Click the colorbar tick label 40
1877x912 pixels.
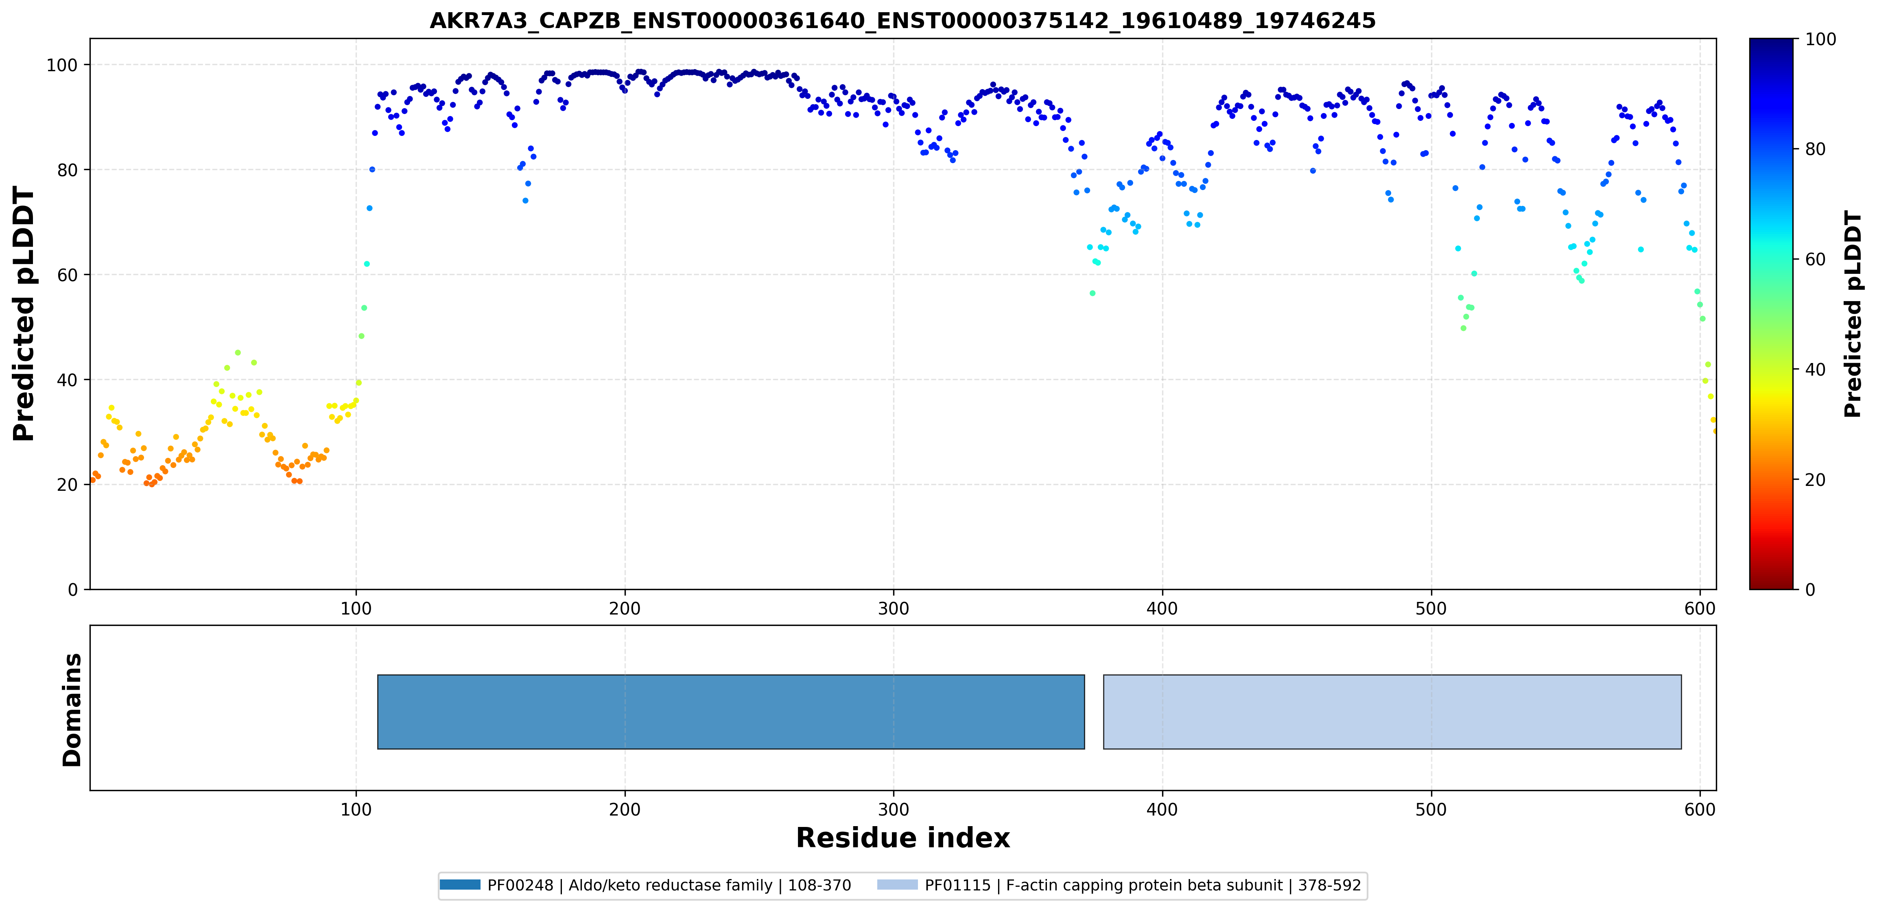pos(1814,369)
